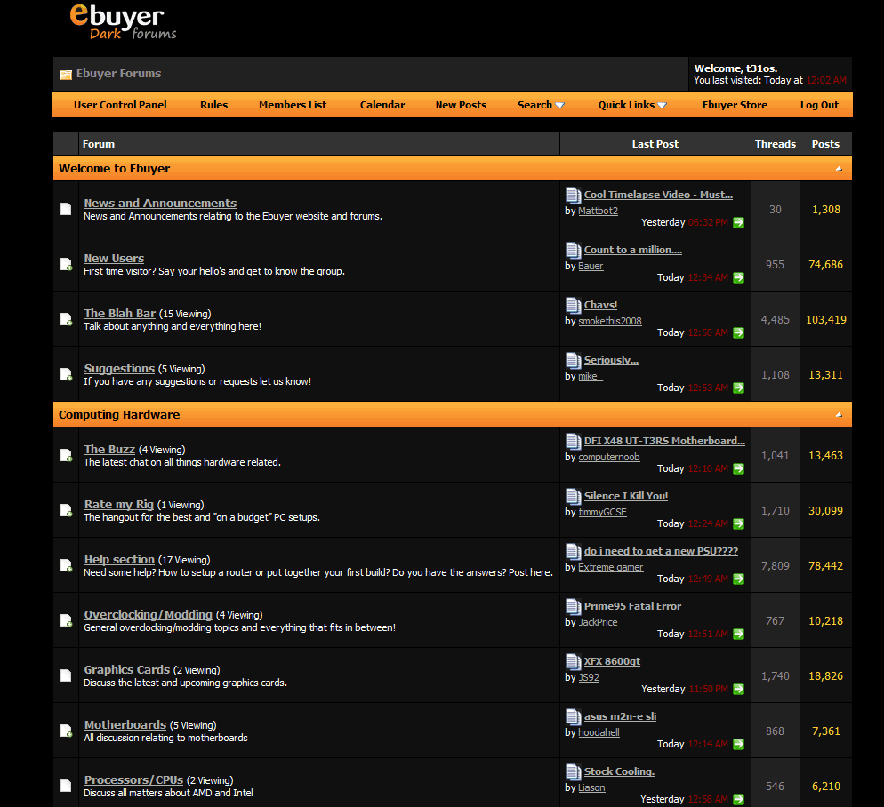Click the New Users forum status icon
This screenshot has height=807, width=884.
(66, 264)
